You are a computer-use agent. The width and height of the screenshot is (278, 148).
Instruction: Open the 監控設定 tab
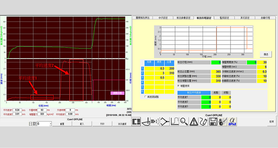pyautogui.click(x=225, y=18)
